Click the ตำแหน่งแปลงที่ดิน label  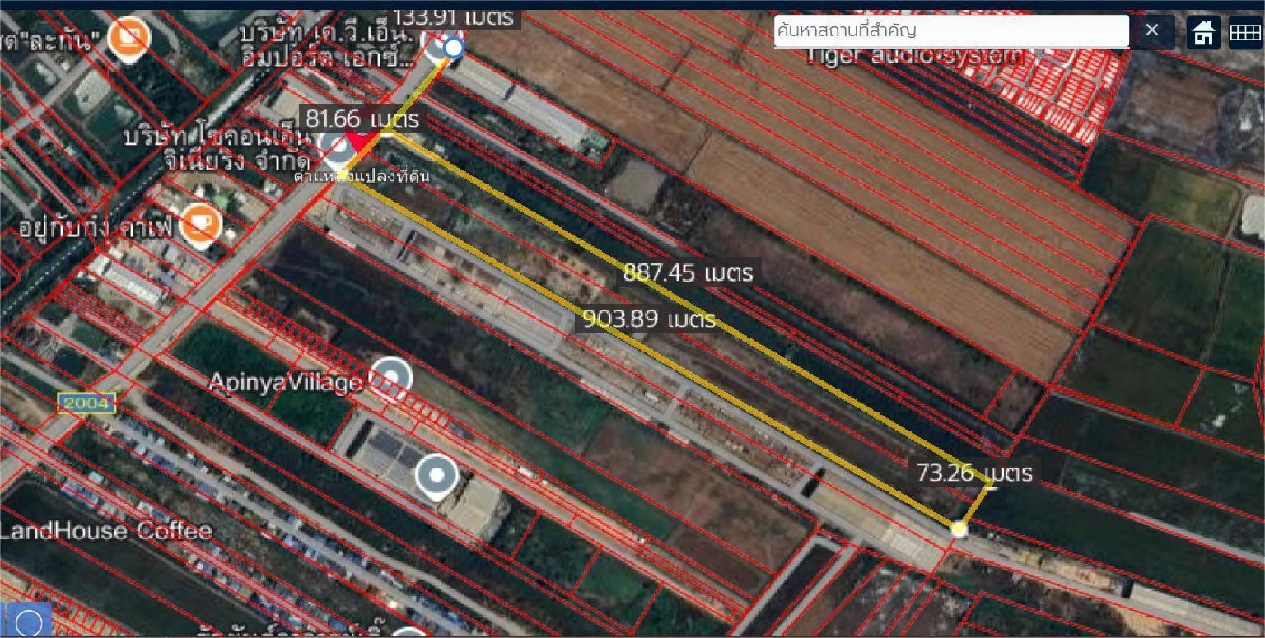click(x=362, y=176)
